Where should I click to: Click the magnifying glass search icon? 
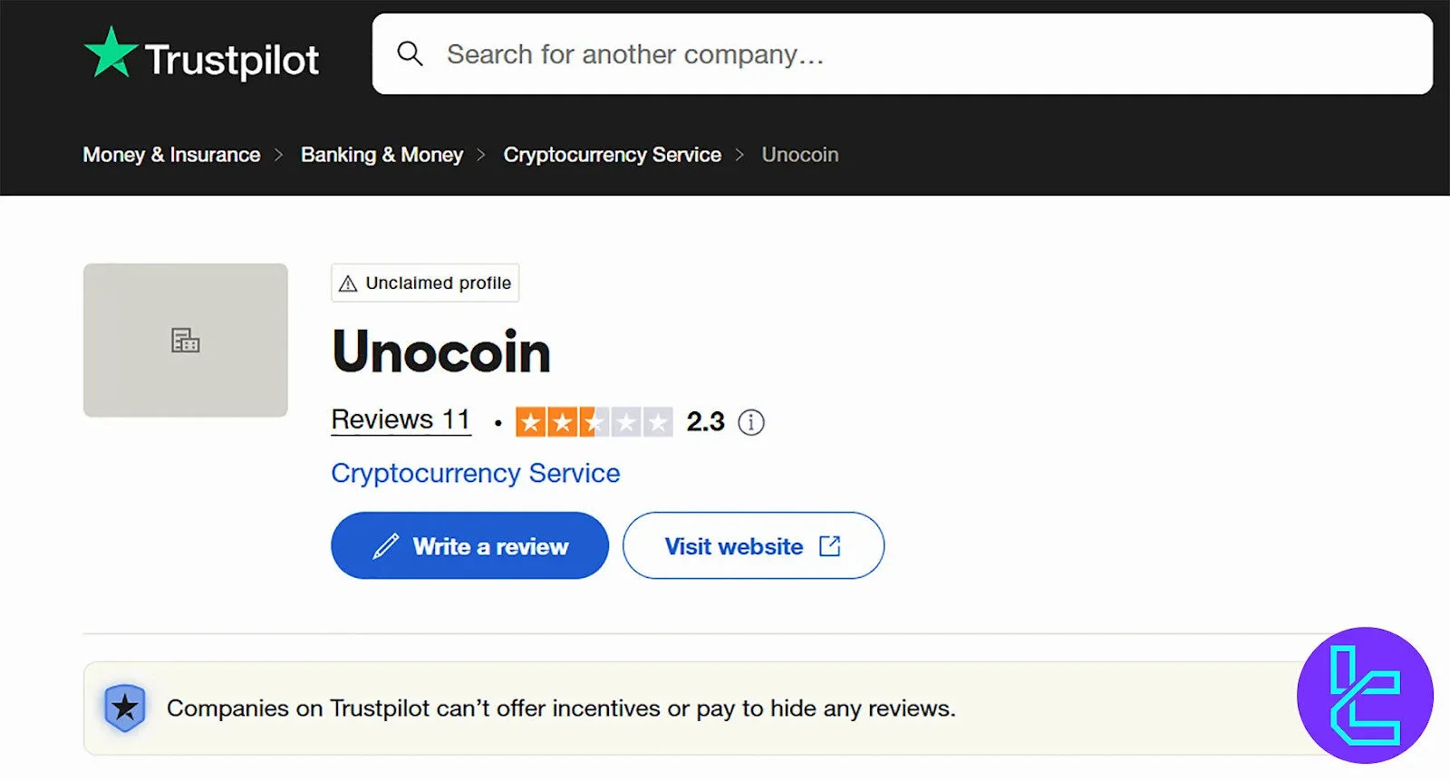pos(411,54)
